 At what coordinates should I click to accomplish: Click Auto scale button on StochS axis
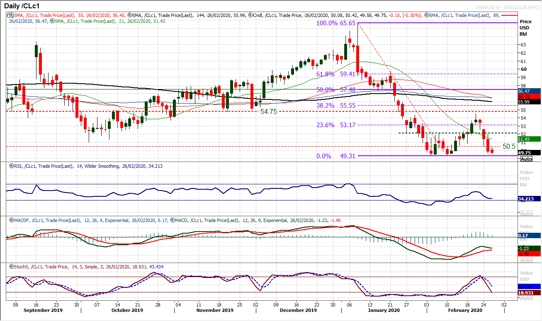click(x=526, y=298)
